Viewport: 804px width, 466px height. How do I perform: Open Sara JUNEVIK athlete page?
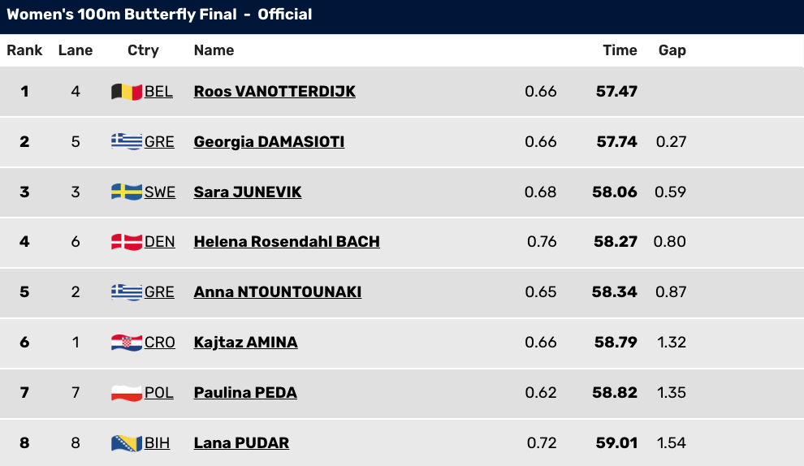tap(247, 192)
